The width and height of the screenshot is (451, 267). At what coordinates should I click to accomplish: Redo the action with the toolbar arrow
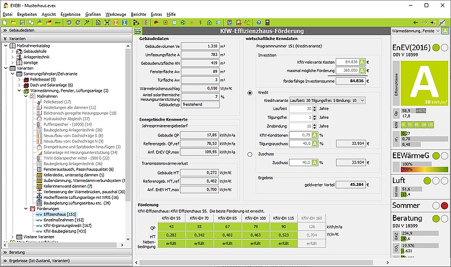tap(78, 23)
